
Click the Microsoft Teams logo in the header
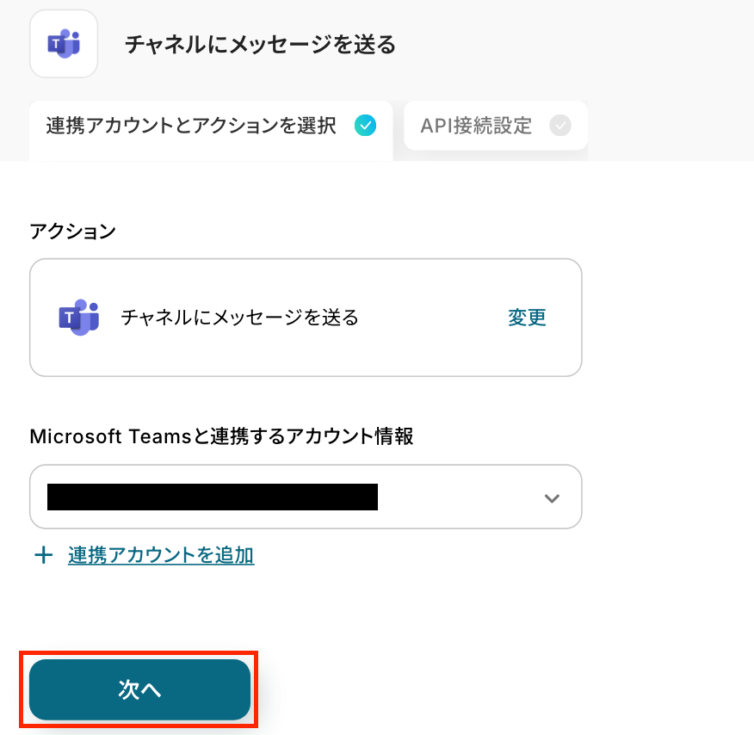(x=64, y=44)
